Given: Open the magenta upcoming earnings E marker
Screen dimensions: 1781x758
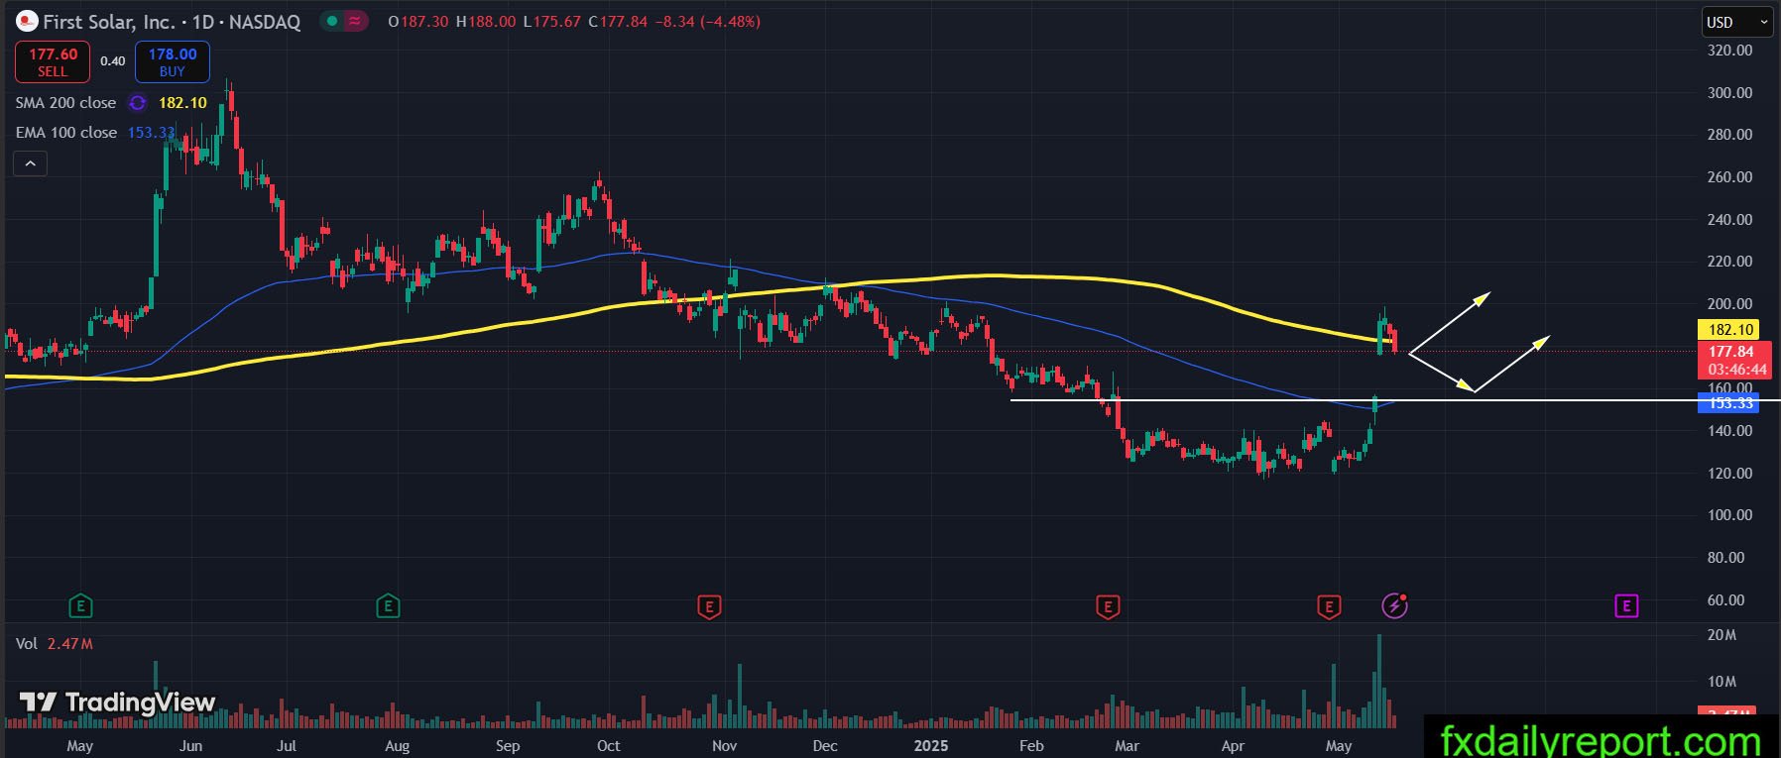Looking at the screenshot, I should 1626,605.
